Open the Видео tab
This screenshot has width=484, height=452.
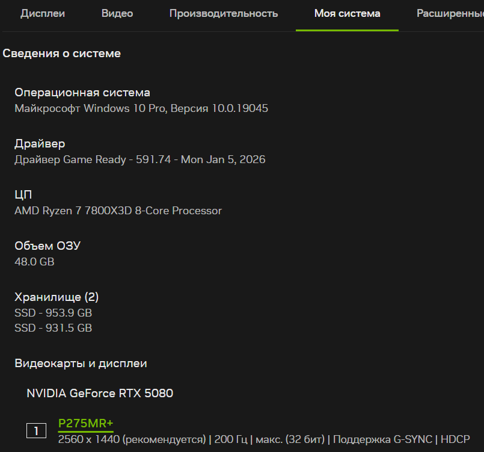(117, 14)
